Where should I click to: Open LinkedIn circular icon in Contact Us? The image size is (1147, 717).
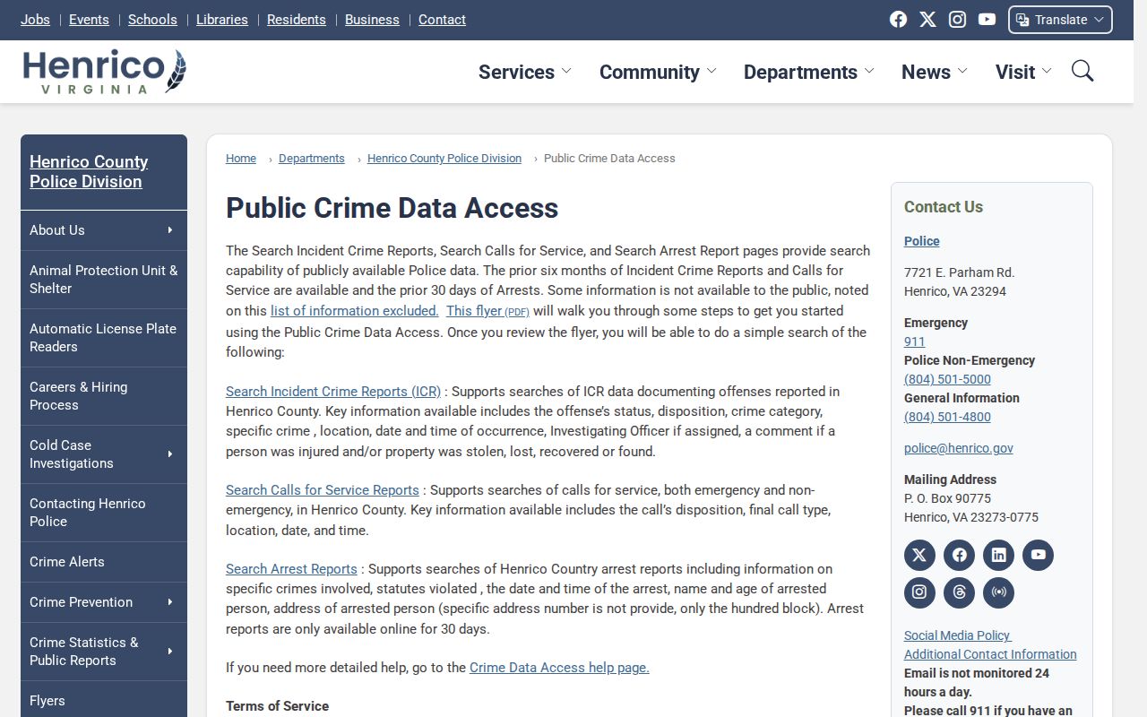998,555
